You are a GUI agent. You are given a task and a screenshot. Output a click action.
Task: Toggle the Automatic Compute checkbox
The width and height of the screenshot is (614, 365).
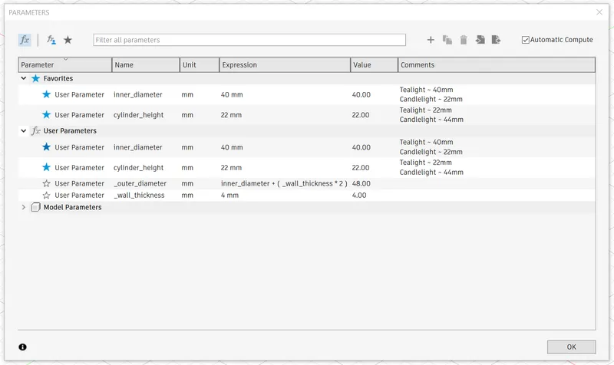(x=526, y=40)
